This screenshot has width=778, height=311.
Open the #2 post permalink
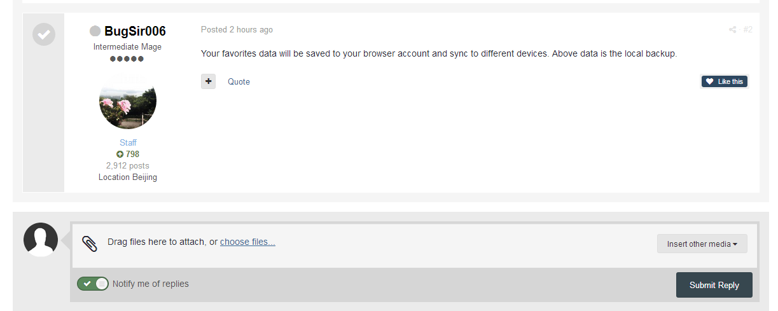click(748, 30)
